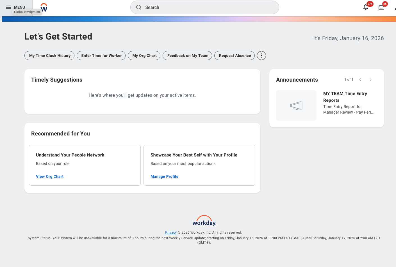The height and width of the screenshot is (267, 396).
Task: Open My Org Chart shortcut
Action: (144, 56)
